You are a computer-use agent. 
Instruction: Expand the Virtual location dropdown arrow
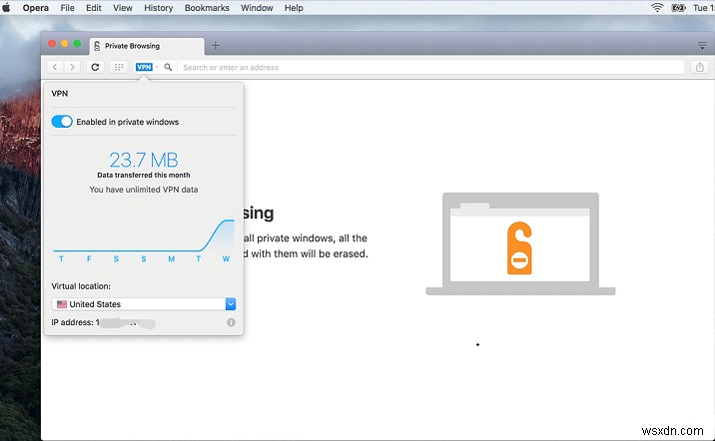coord(231,304)
